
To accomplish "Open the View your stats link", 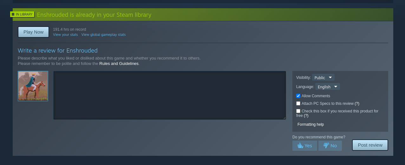I will coord(65,35).
